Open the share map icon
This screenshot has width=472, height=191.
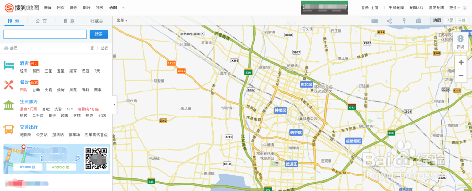tap(389, 21)
